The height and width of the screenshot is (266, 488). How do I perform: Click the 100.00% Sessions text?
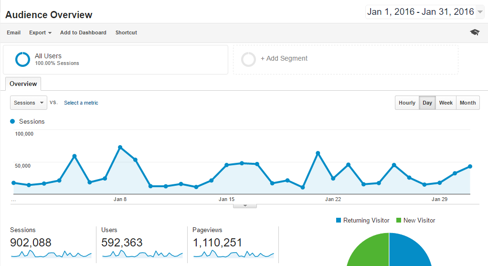(x=57, y=63)
